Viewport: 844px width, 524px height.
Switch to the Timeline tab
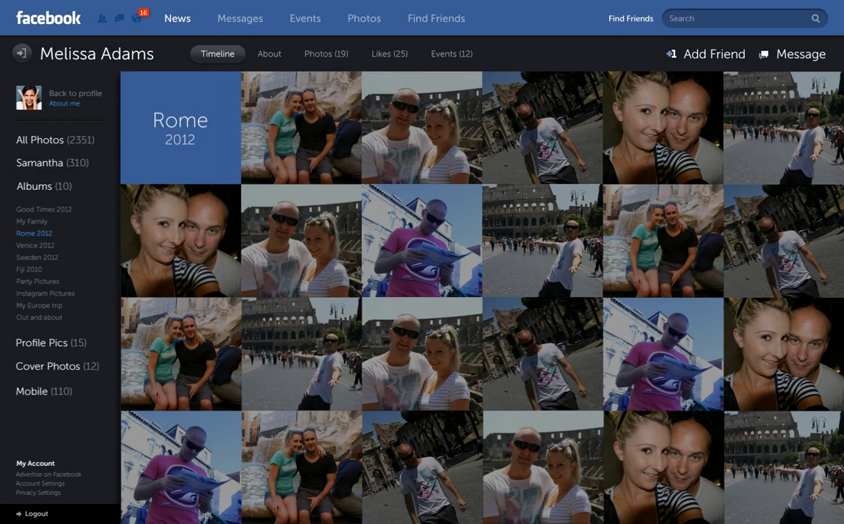click(218, 54)
